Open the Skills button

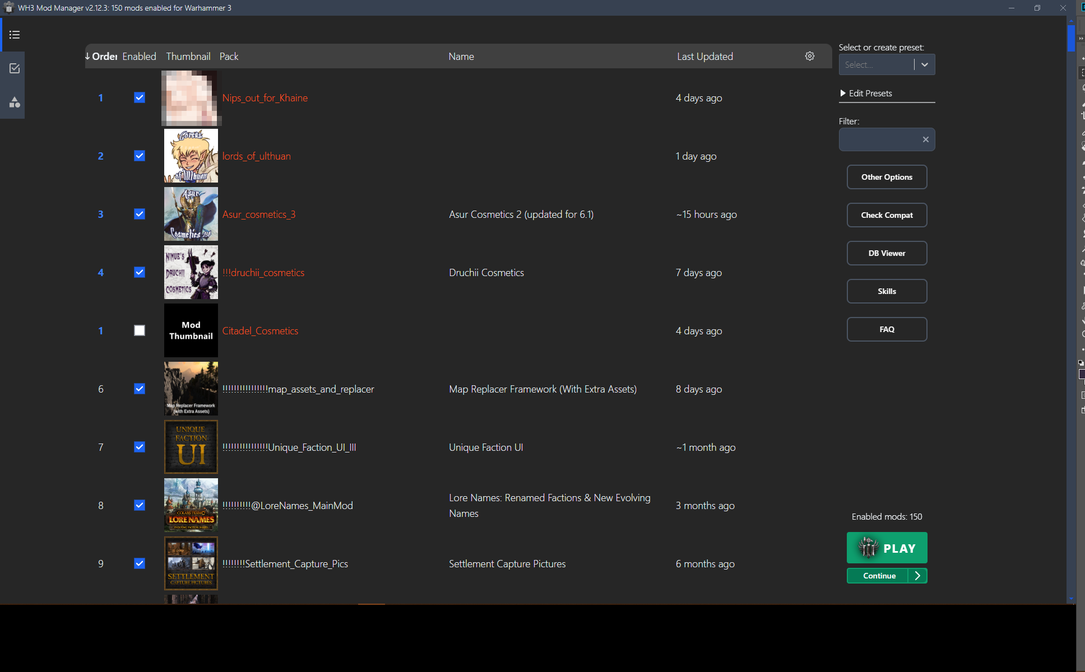tap(887, 291)
